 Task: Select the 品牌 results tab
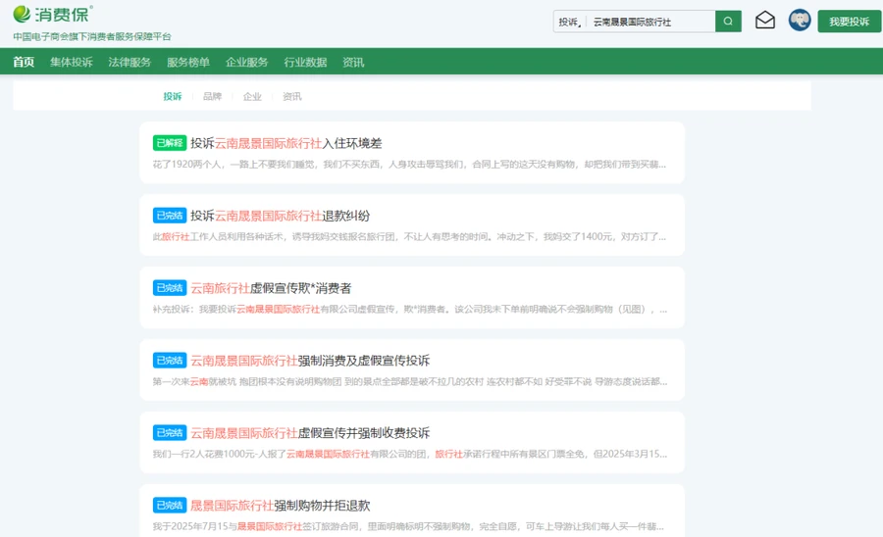[x=212, y=96]
